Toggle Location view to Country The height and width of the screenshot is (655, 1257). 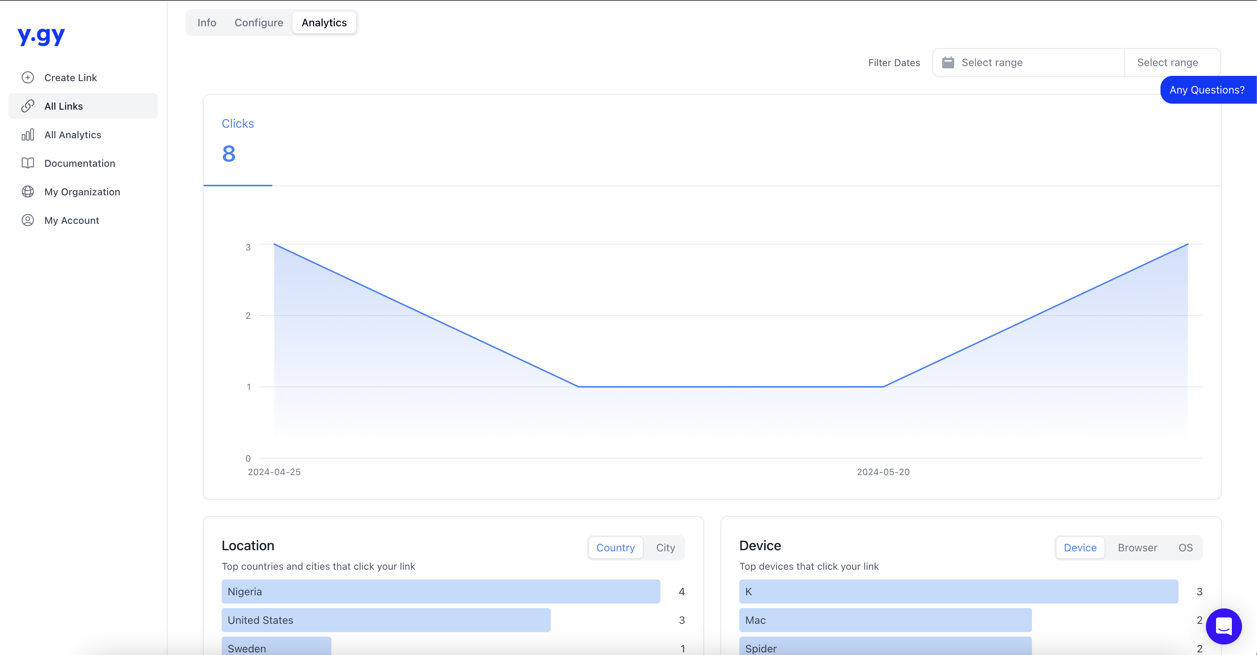click(615, 548)
